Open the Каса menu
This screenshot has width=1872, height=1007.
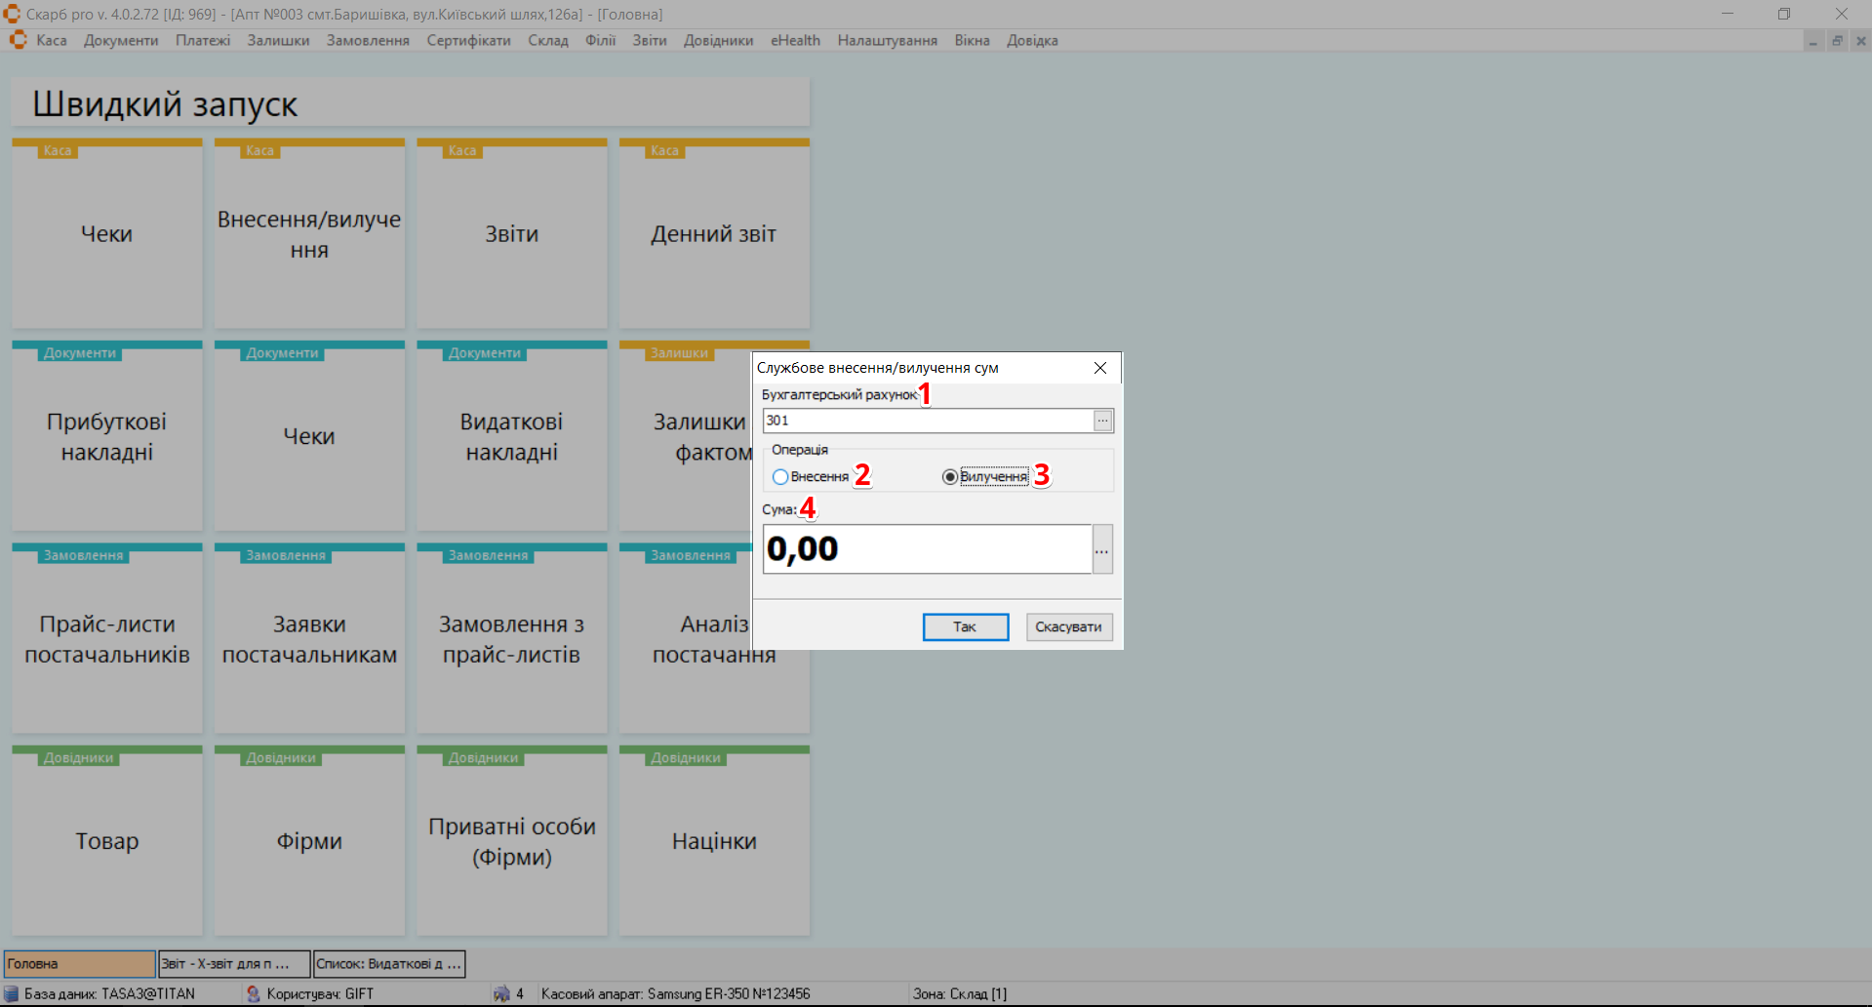pos(51,40)
